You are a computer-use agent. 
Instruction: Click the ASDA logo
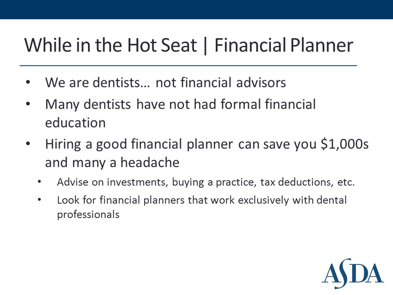coord(352,273)
